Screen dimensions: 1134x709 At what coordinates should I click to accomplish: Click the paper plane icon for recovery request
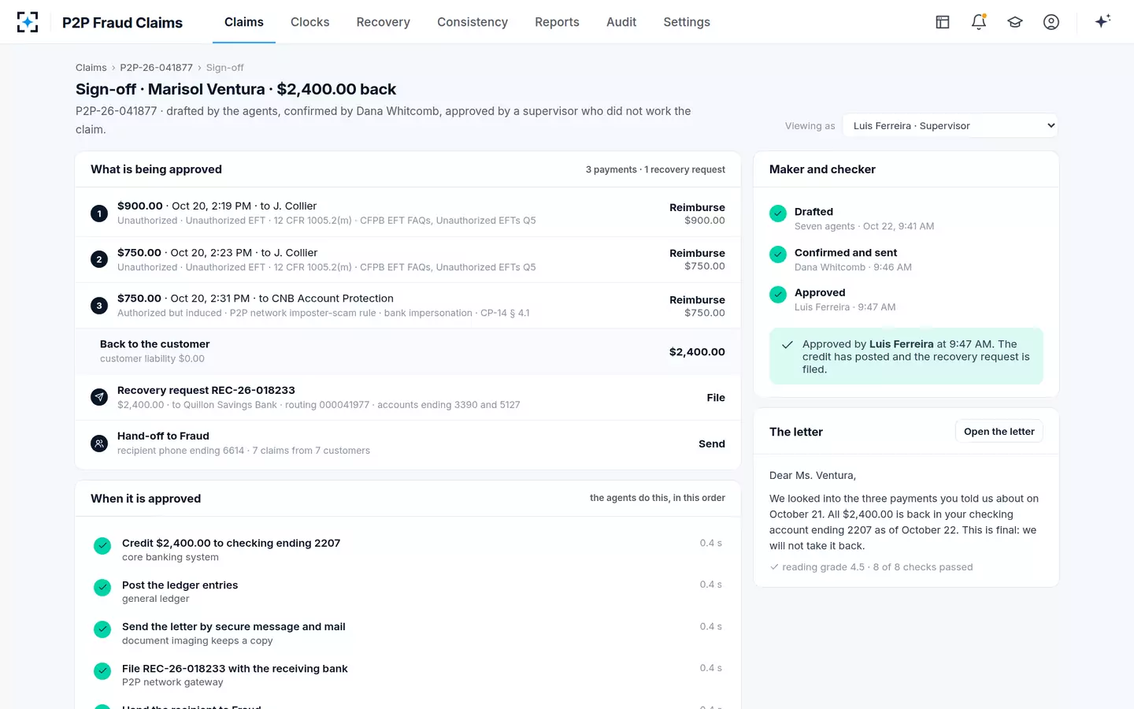(99, 397)
